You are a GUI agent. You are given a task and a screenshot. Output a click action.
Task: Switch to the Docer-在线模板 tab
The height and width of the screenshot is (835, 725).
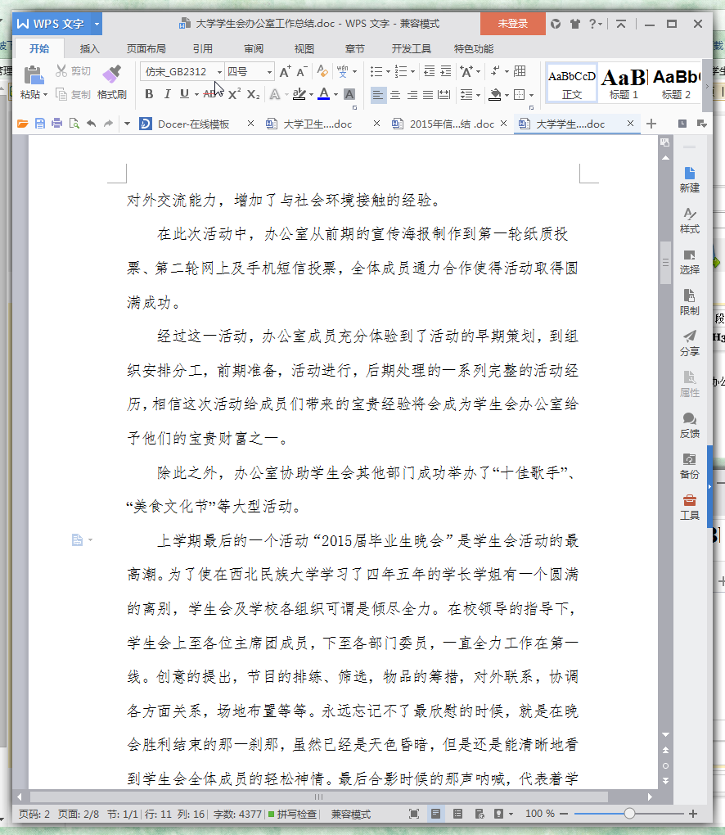(194, 124)
